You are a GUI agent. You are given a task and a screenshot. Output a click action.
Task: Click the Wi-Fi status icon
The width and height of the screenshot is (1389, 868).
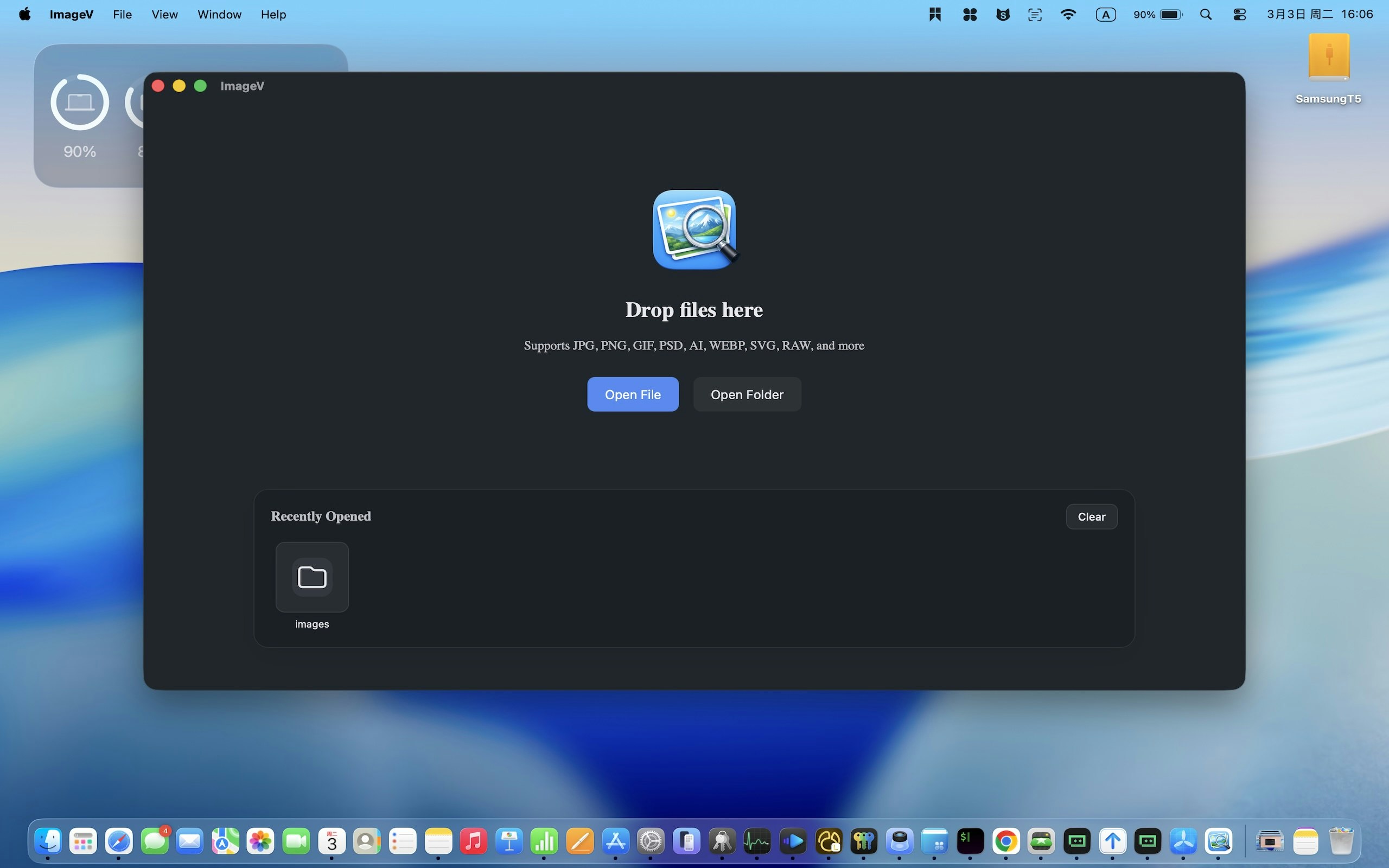[x=1068, y=14]
